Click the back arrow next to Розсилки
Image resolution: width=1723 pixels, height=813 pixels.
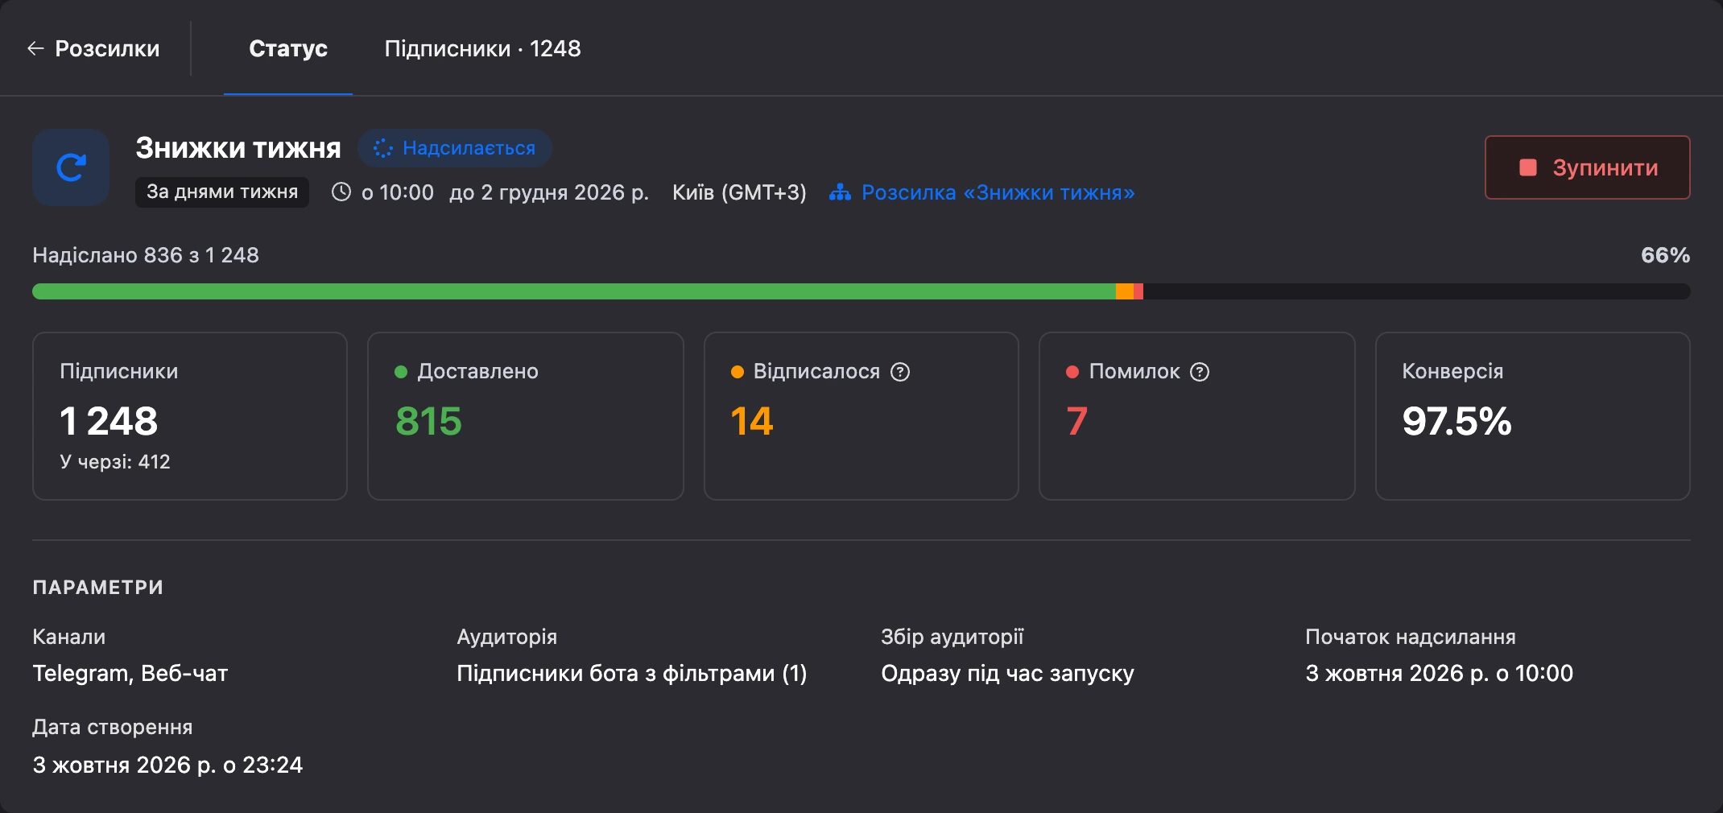pos(35,48)
